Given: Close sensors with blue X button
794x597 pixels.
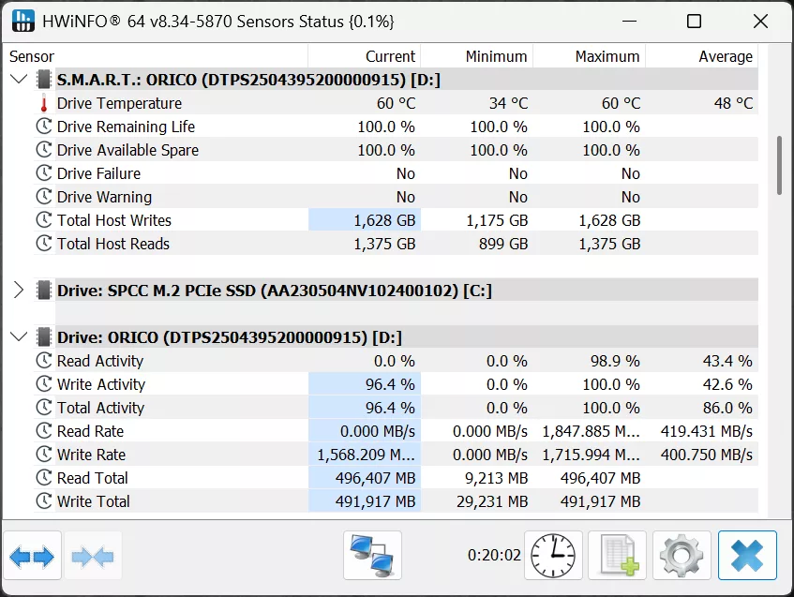Looking at the screenshot, I should tap(747, 556).
